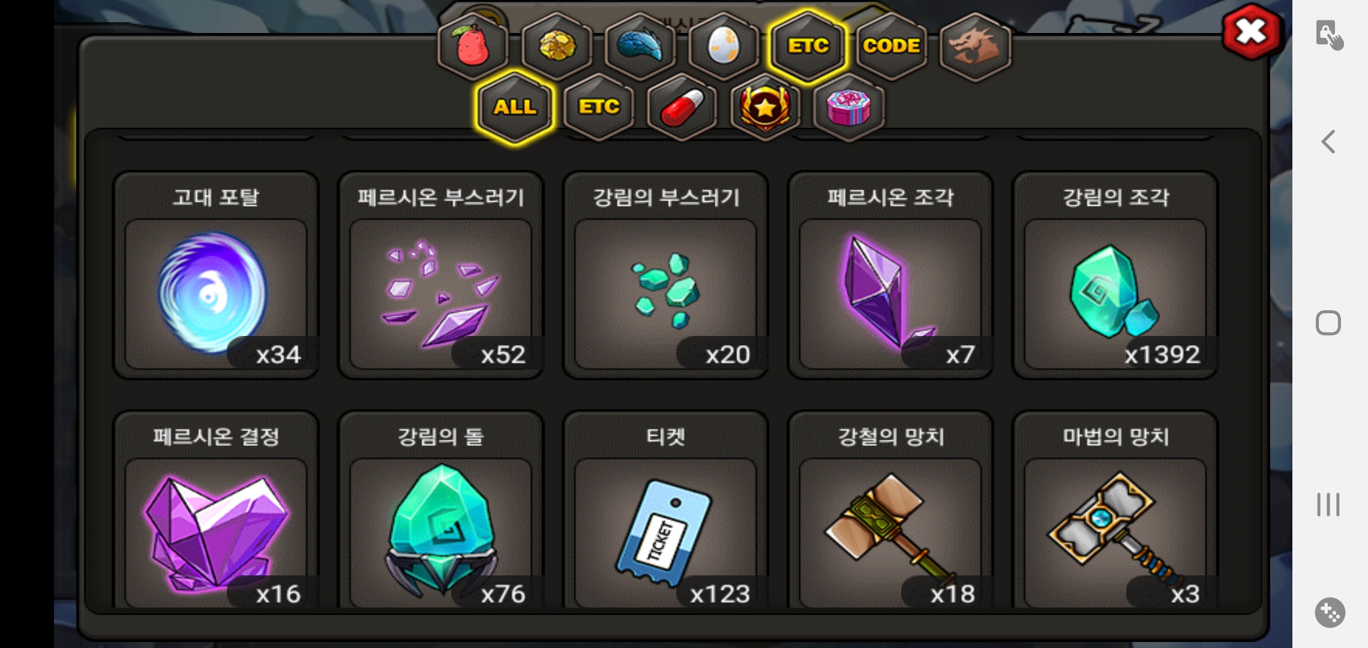Open the CODE tab
This screenshot has height=648, width=1368.
click(x=891, y=46)
